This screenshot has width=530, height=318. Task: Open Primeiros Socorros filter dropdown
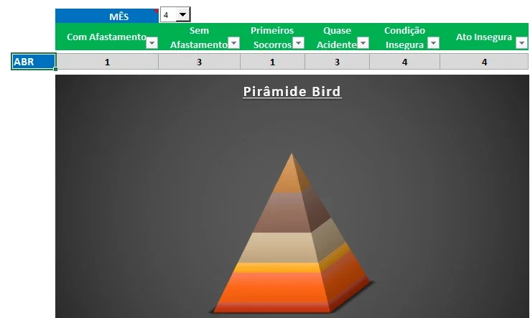pyautogui.click(x=298, y=43)
